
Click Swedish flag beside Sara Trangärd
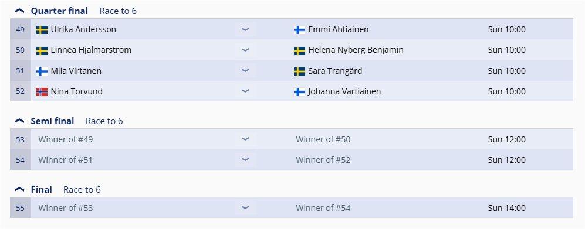300,71
